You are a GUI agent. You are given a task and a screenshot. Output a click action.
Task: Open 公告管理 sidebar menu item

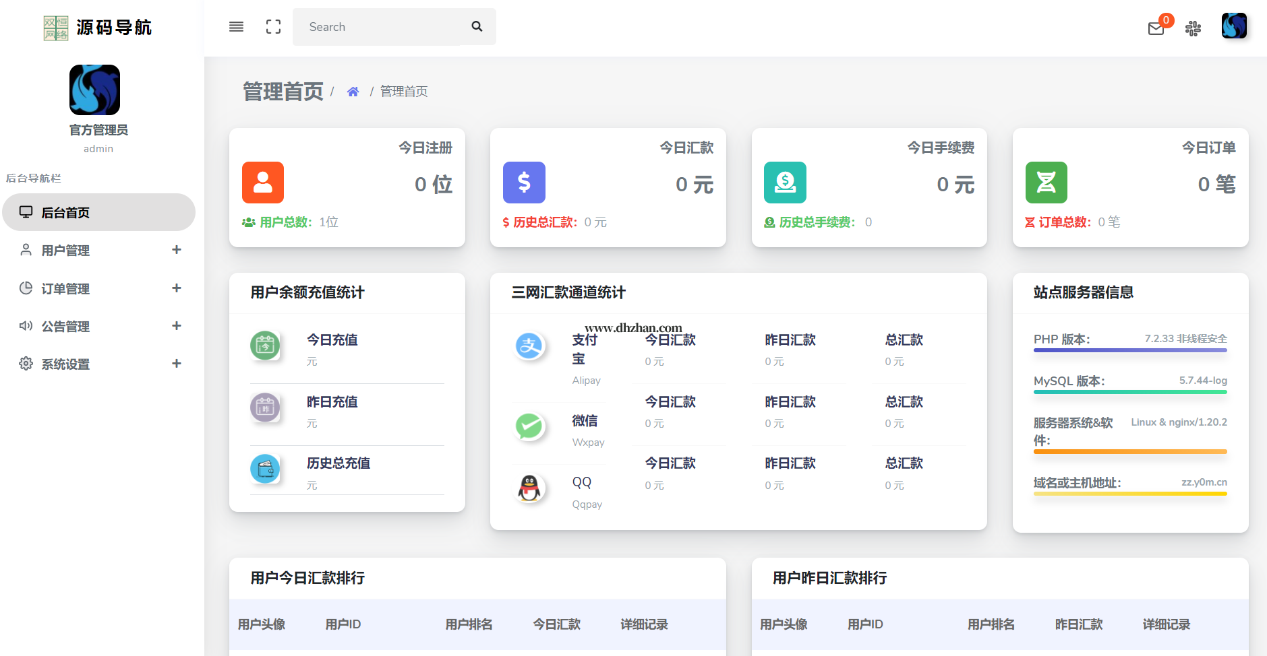click(x=65, y=327)
